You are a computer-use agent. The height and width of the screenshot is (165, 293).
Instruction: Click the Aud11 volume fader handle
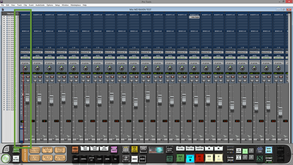(148, 96)
